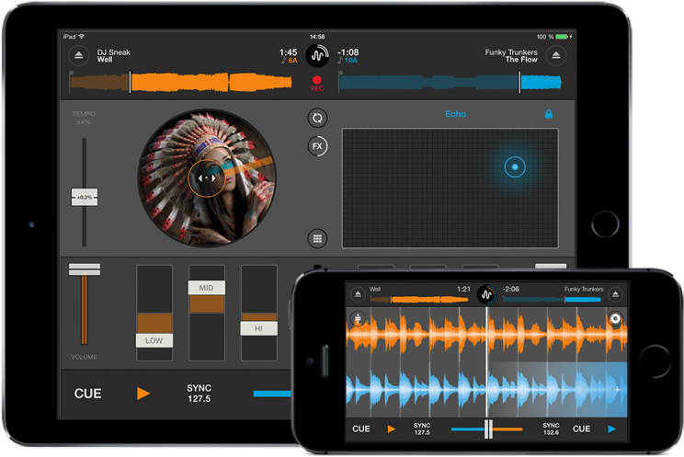
Task: Tap the TEMPO ±4% range label
Action: pyautogui.click(x=84, y=118)
